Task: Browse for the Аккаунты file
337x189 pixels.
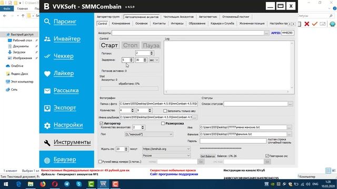Action: [x=266, y=33]
